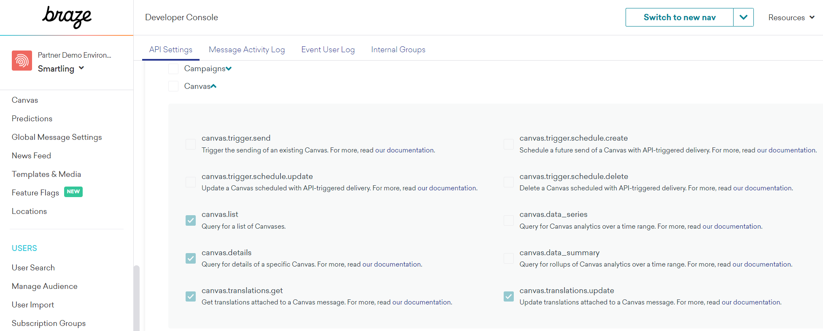Switch to the API Settings tab
823x331 pixels.
171,50
